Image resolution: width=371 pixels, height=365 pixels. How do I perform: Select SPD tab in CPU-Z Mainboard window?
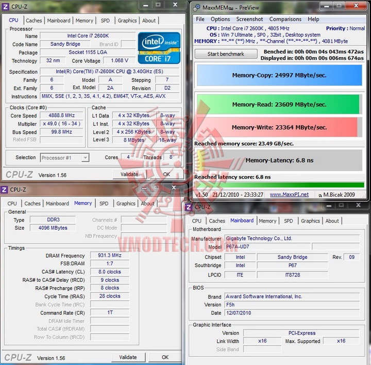[x=289, y=221]
